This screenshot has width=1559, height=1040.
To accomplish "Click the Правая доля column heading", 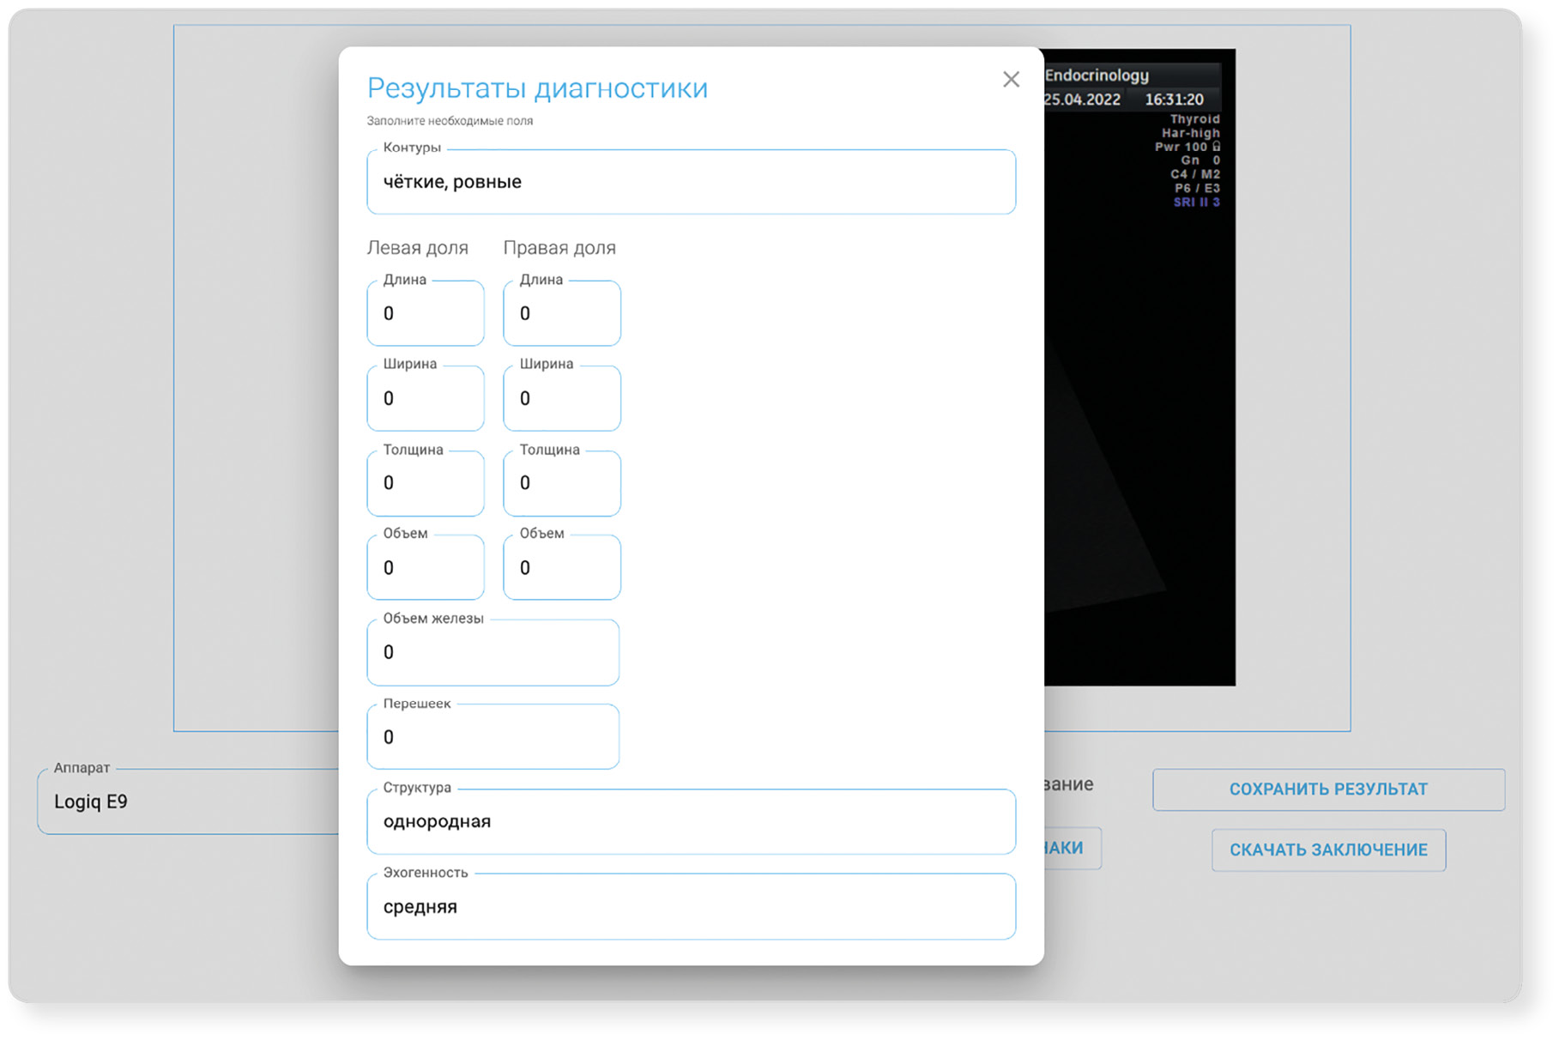I will click(559, 248).
